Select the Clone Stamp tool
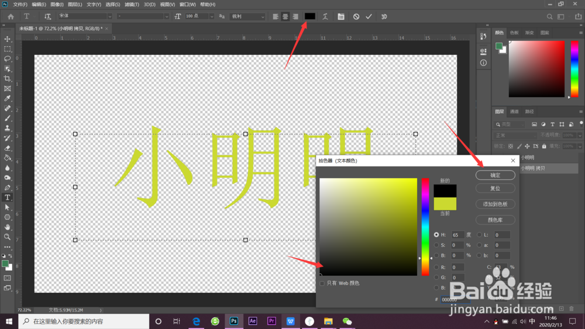The image size is (585, 329). (x=7, y=128)
